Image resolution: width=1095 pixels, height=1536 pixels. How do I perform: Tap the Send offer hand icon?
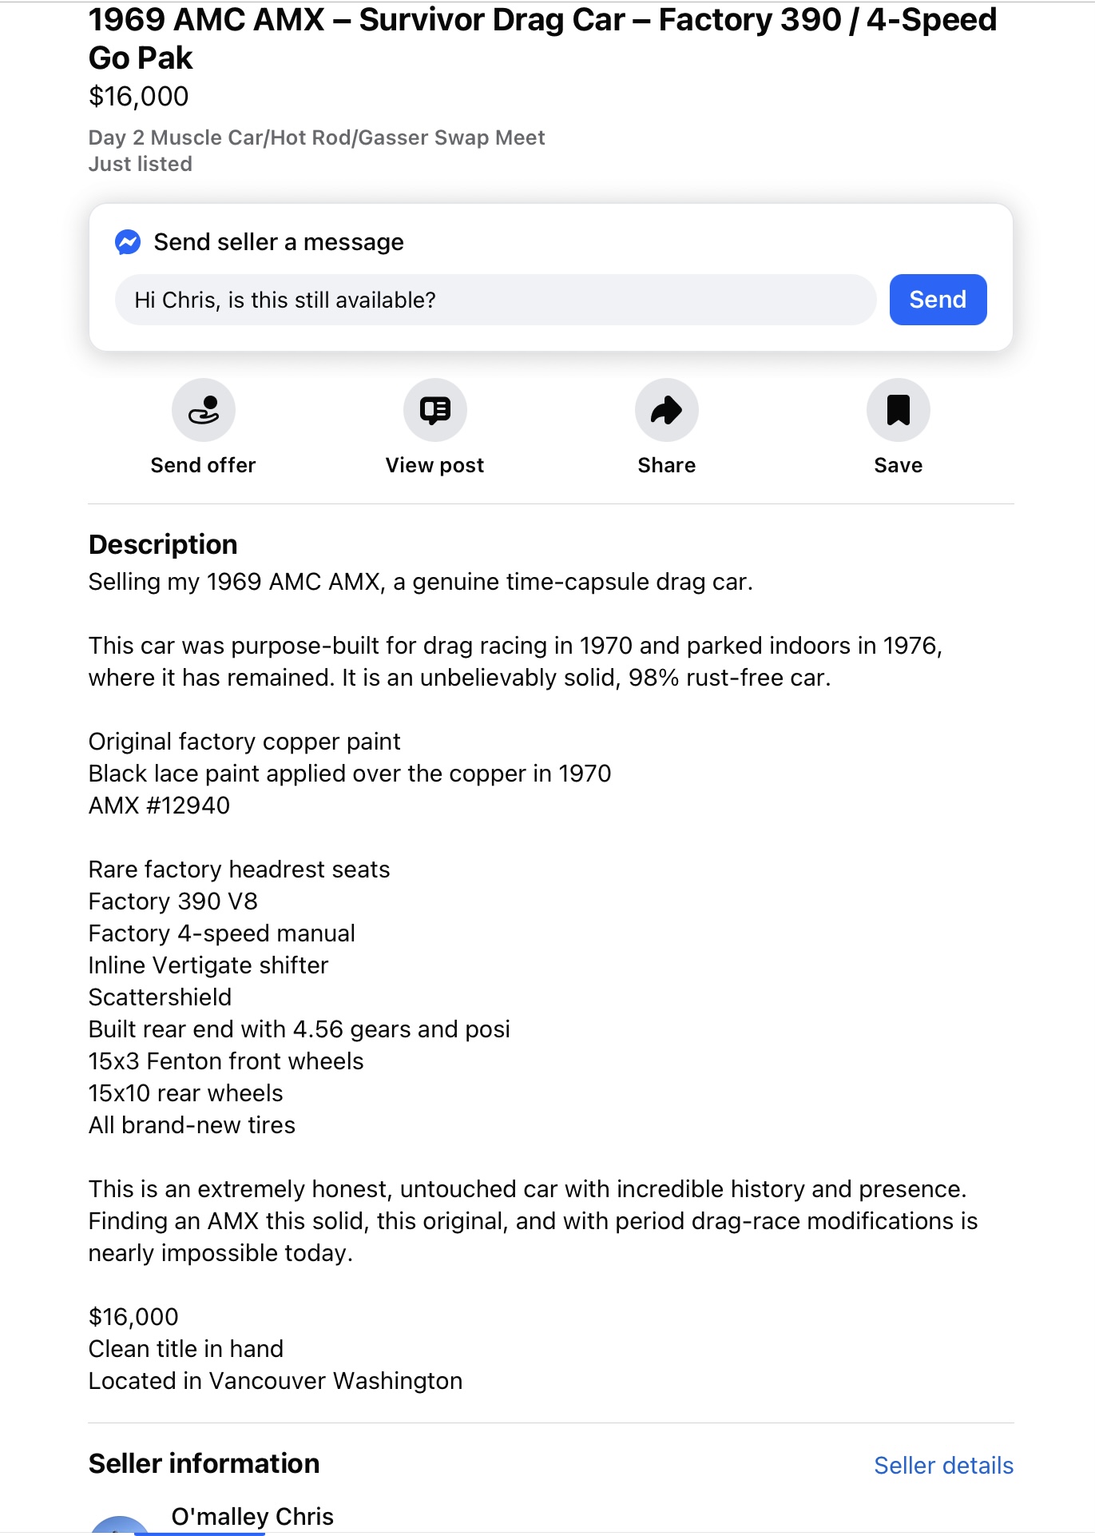(204, 410)
